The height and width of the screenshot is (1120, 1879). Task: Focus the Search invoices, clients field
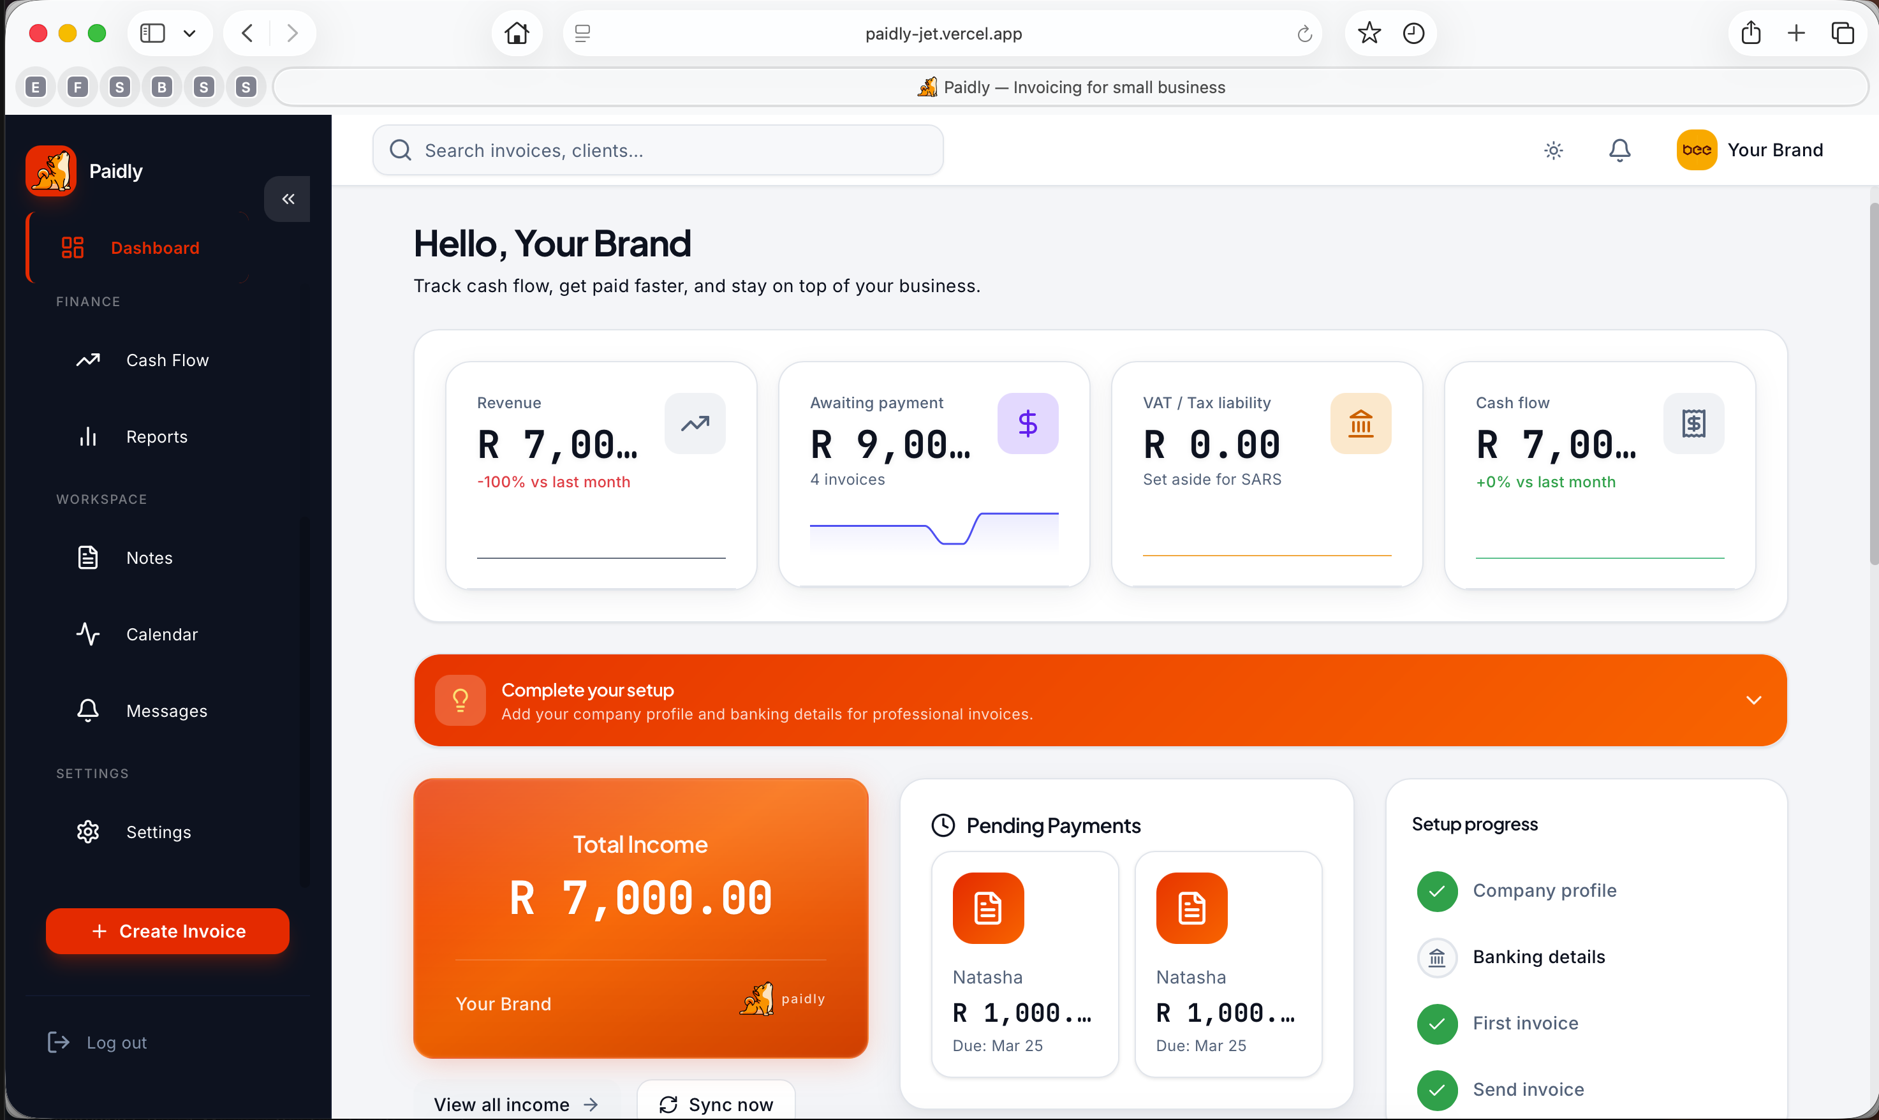[x=658, y=150]
